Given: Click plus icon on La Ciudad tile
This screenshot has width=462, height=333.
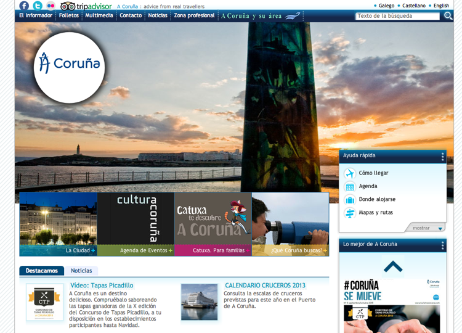Looking at the screenshot, I should [93, 250].
